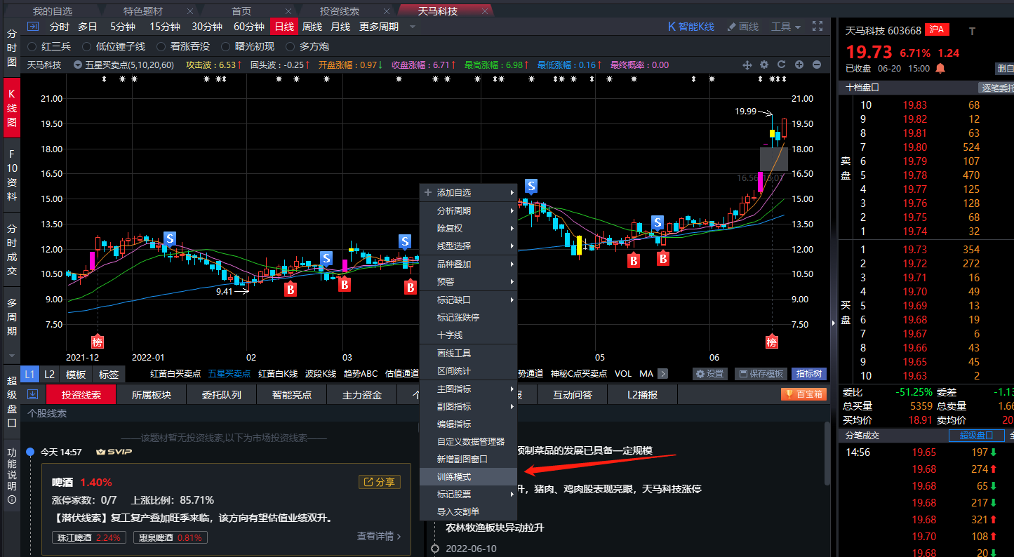
Task: Choose 训练模式 from the context menu
Action: pyautogui.click(x=468, y=476)
